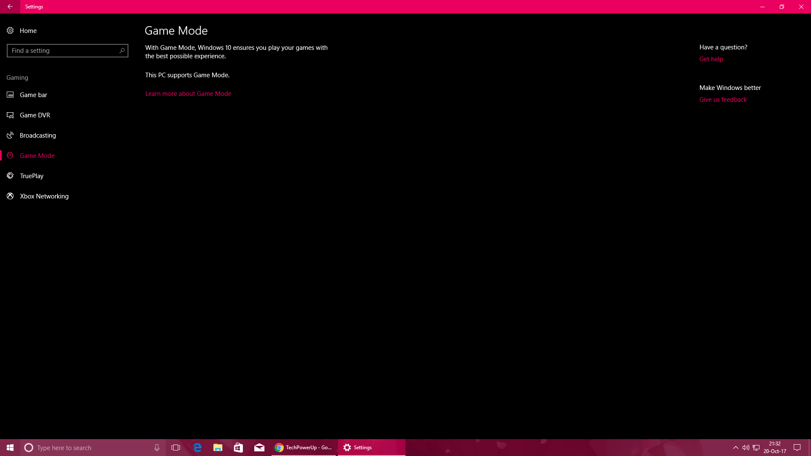Click the Cortana circle icon
Image resolution: width=811 pixels, height=456 pixels.
coord(29,448)
